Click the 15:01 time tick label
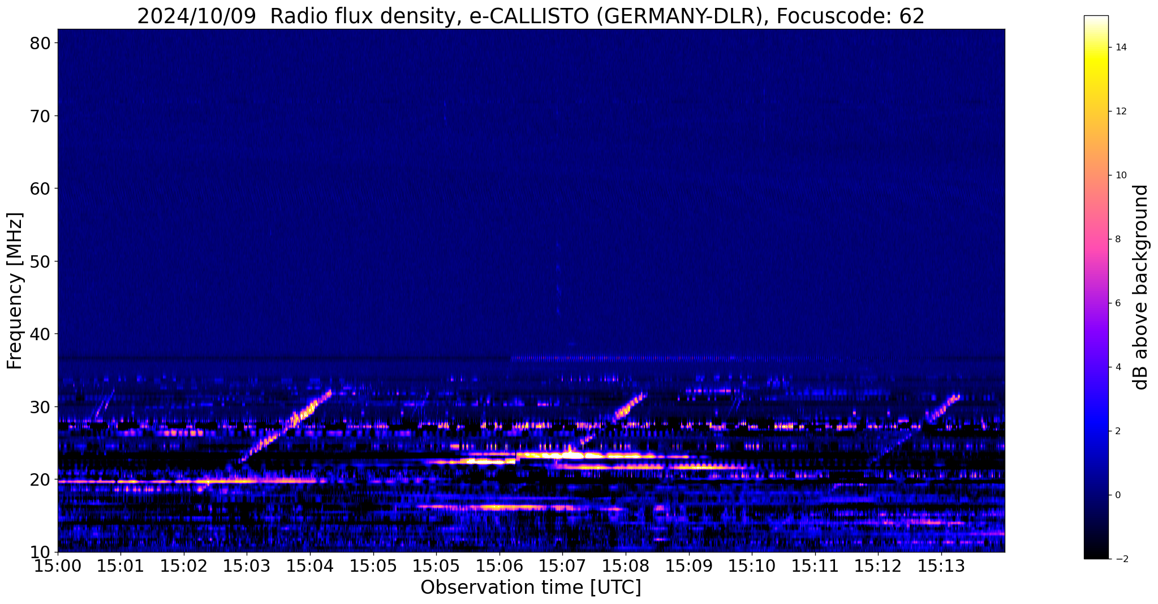The height and width of the screenshot is (604, 1158). pos(120,567)
